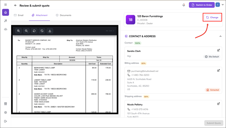Click Switch to Order button
The width and height of the screenshot is (226, 128).
pos(202,5)
